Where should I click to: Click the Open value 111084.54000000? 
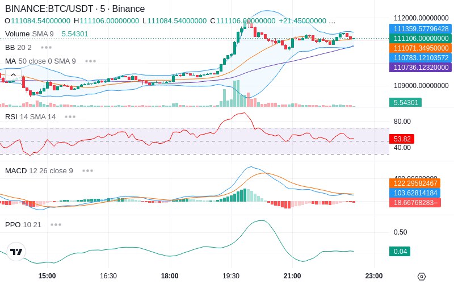click(40, 21)
